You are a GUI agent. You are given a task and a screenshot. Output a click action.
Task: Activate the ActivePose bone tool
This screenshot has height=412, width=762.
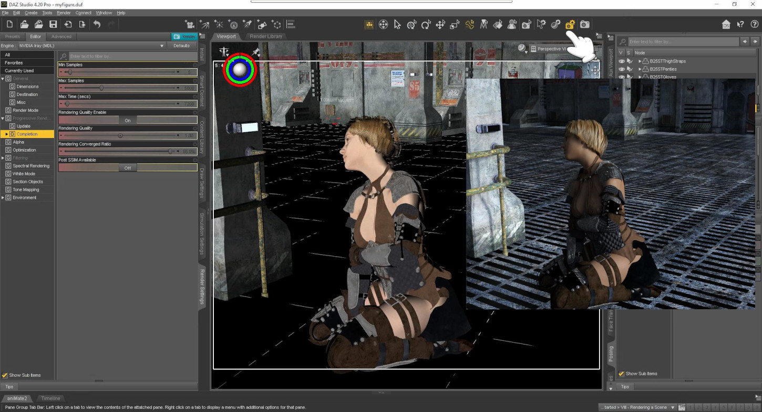click(x=469, y=24)
